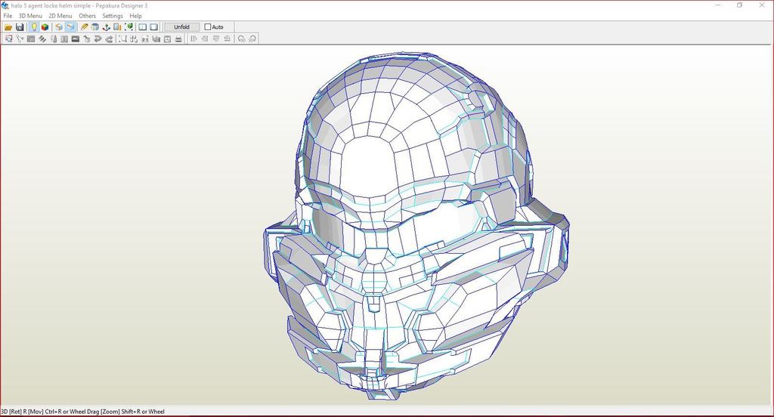Click the icon left of the undo arrow
The width and height of the screenshot is (774, 417).
click(86, 39)
